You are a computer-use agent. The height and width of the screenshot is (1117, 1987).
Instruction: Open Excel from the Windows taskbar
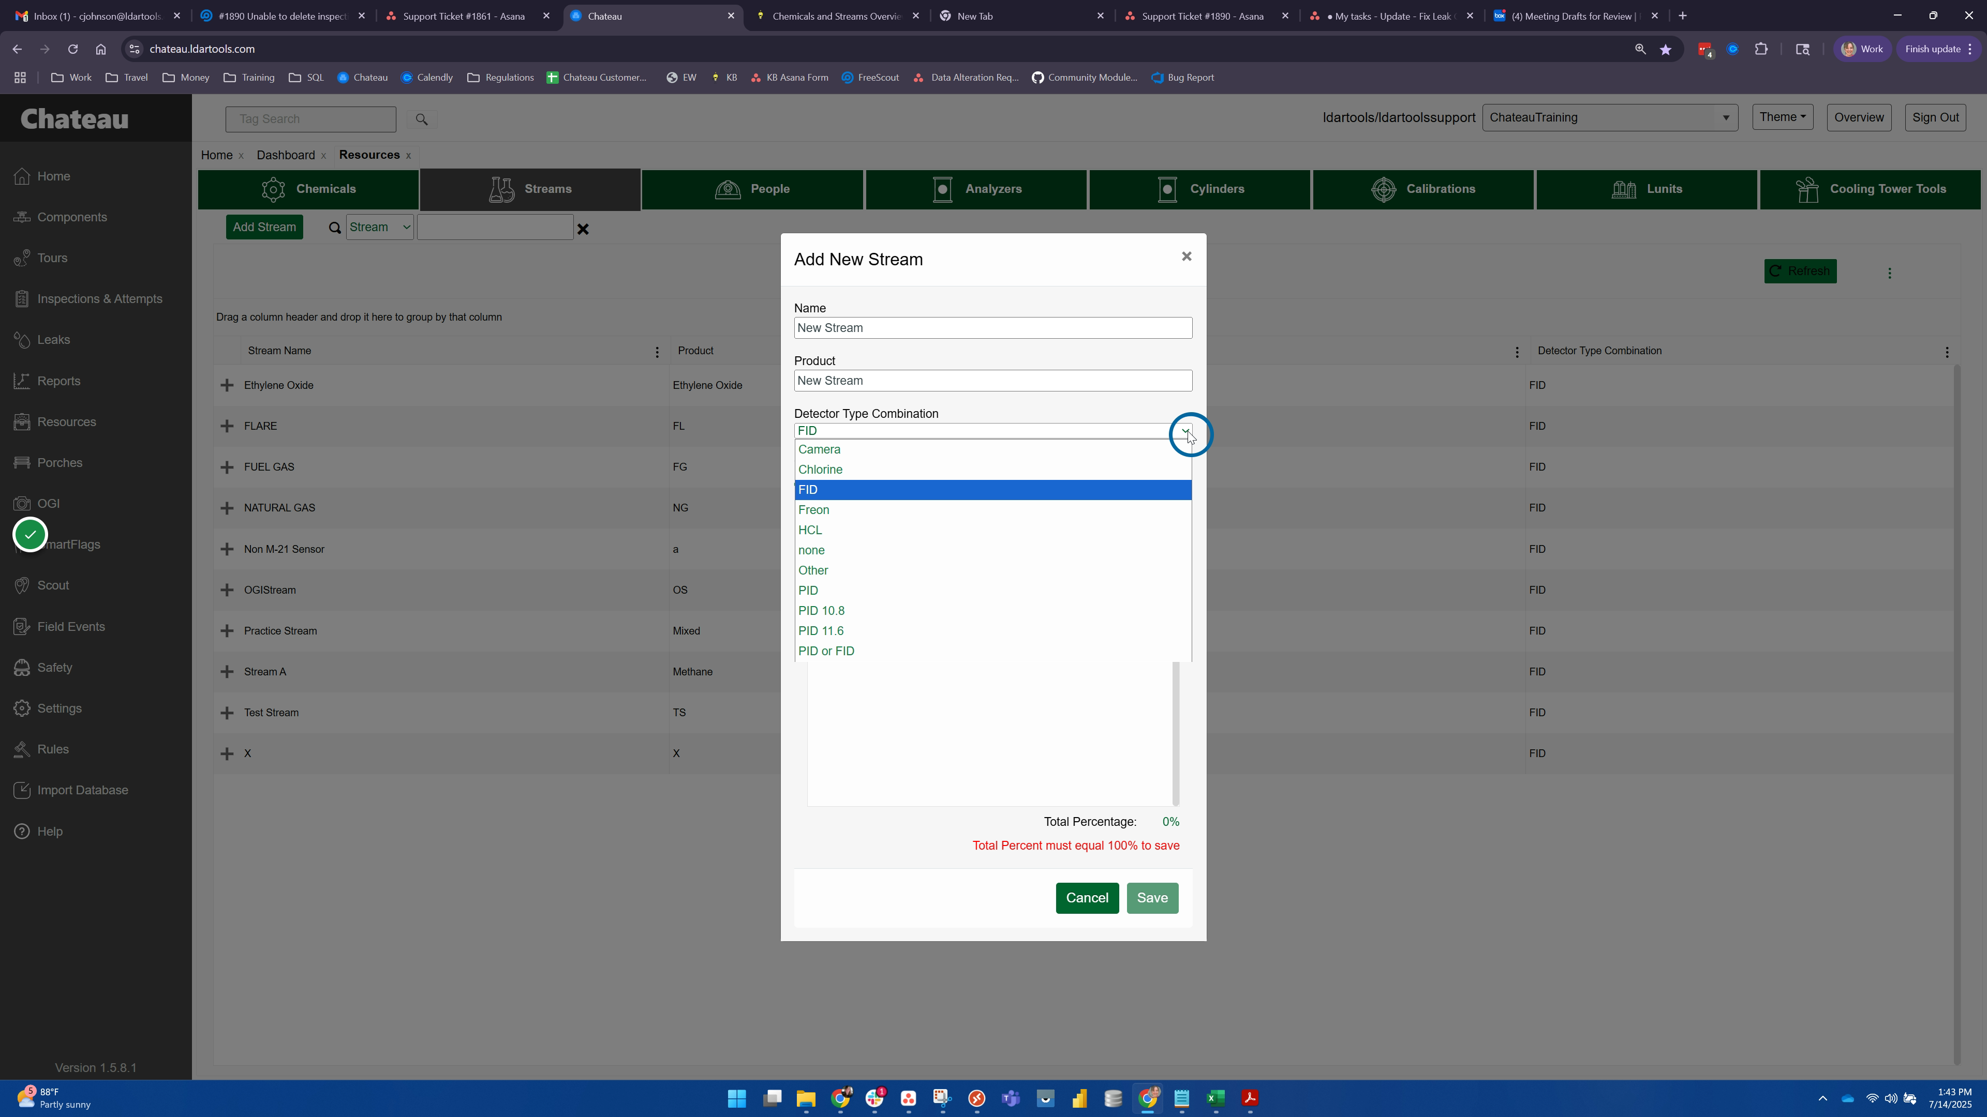(x=1215, y=1098)
